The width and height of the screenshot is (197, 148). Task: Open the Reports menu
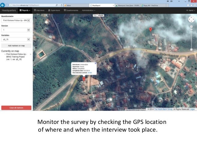tap(25, 10)
